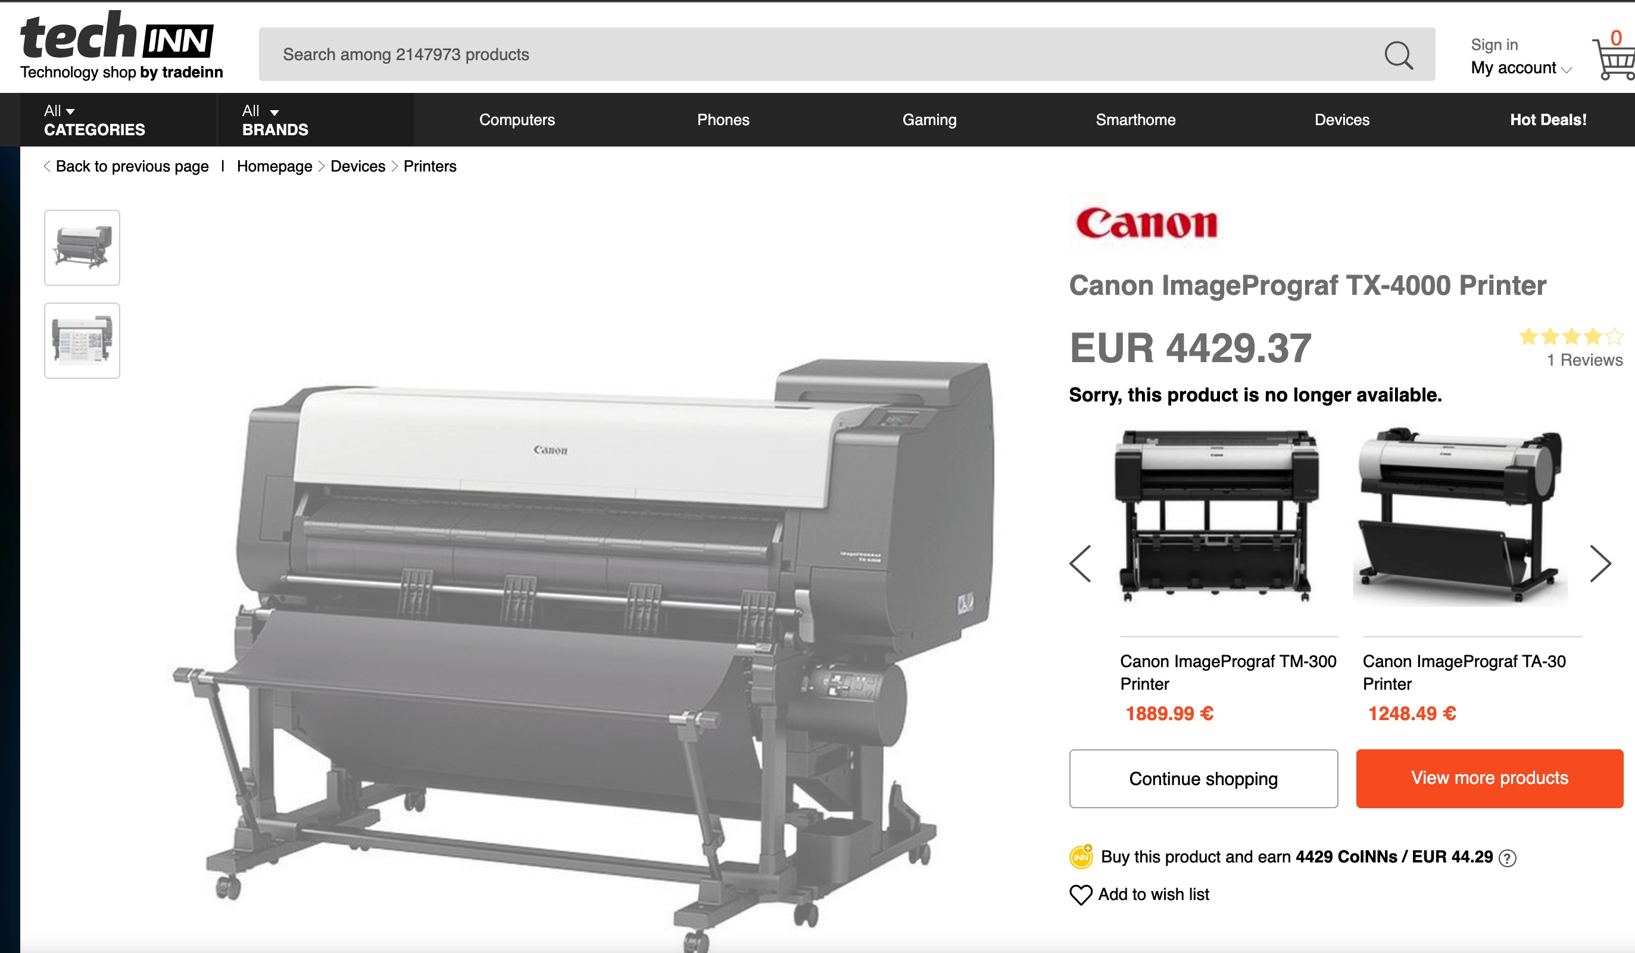The image size is (1635, 953).
Task: Click the 1248.49 € price
Action: point(1412,714)
